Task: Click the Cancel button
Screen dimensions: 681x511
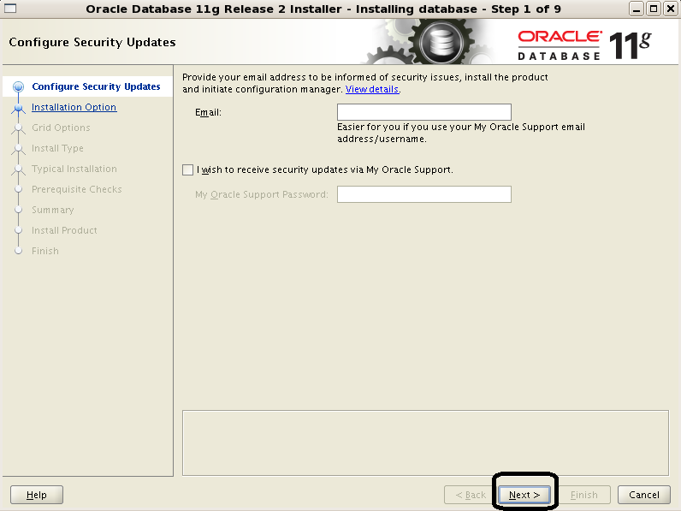Action: pos(644,495)
